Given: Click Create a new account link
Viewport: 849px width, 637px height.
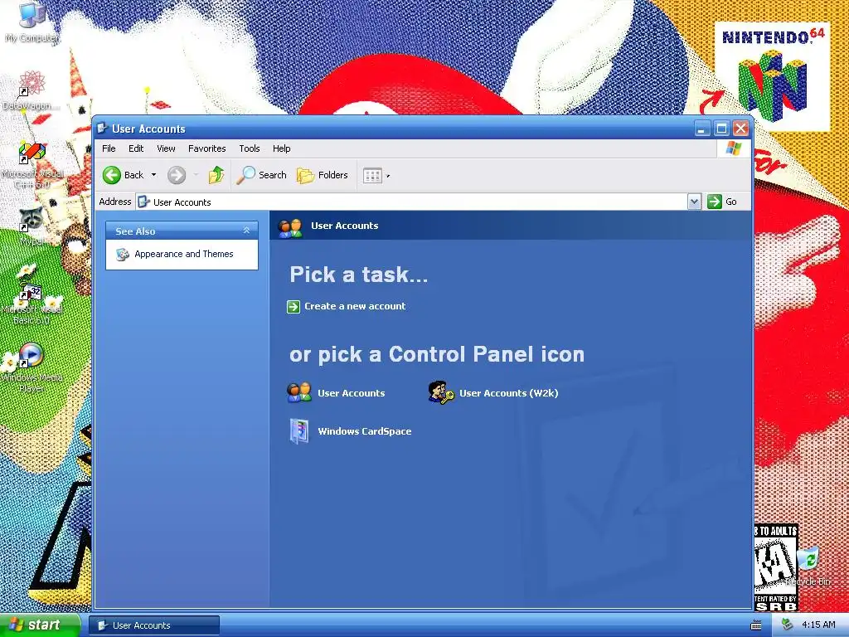Looking at the screenshot, I should [355, 306].
